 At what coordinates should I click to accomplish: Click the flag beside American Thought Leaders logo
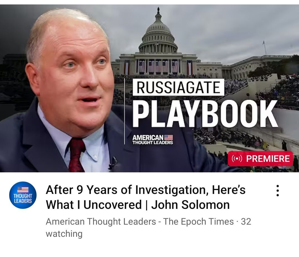(x=168, y=137)
